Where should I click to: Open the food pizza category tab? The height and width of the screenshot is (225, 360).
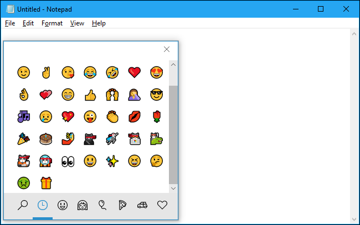click(122, 205)
